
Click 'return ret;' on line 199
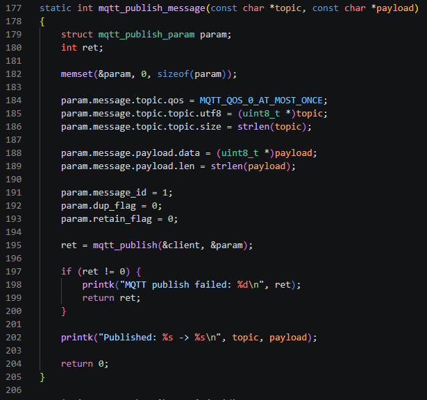[111, 298]
